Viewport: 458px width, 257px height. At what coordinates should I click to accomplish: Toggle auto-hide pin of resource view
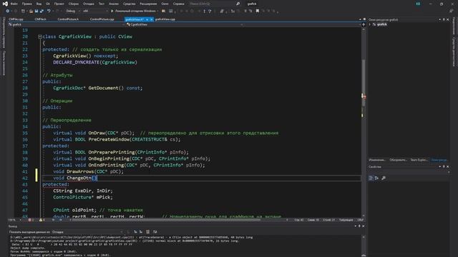[x=444, y=19]
